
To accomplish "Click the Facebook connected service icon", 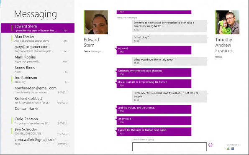I will 233,149.
